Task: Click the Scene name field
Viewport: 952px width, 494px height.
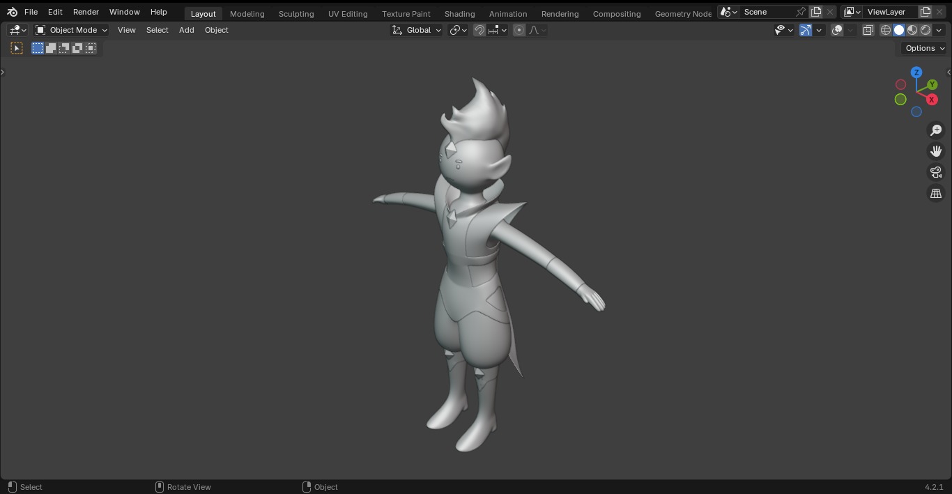Action: (767, 12)
